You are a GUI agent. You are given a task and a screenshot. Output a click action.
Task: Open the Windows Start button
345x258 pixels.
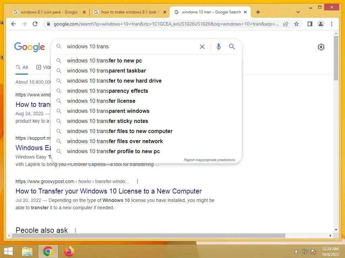[8, 251]
